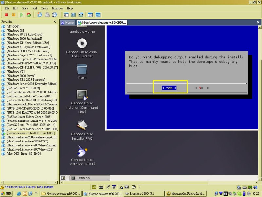Click VM view vertical scrollbar down arrow
The height and width of the screenshot is (197, 262).
pyautogui.click(x=260, y=179)
